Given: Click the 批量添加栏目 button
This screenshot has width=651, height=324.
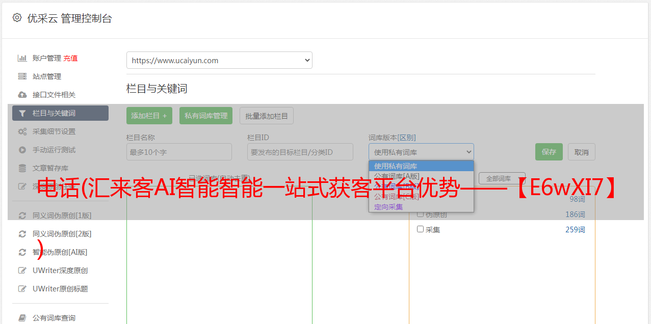Looking at the screenshot, I should point(267,116).
